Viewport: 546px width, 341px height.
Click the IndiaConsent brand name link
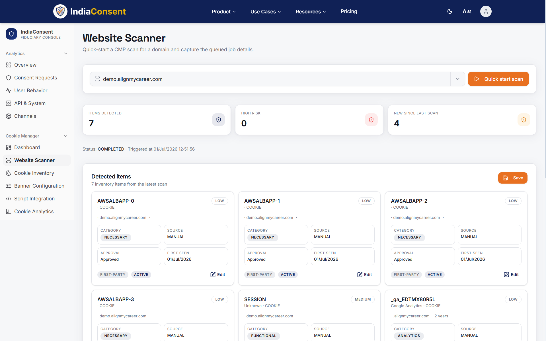pyautogui.click(x=98, y=11)
